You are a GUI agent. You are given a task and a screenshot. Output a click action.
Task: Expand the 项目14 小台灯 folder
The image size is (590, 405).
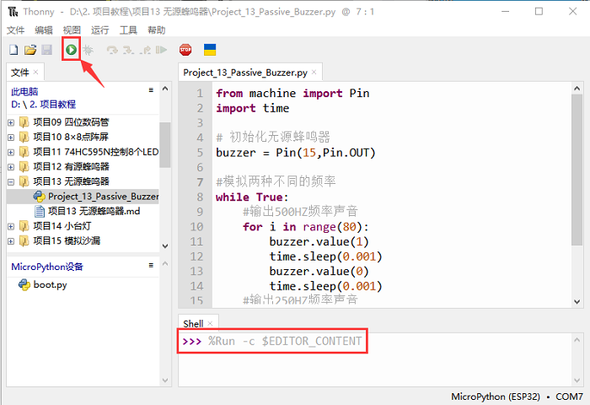click(11, 226)
